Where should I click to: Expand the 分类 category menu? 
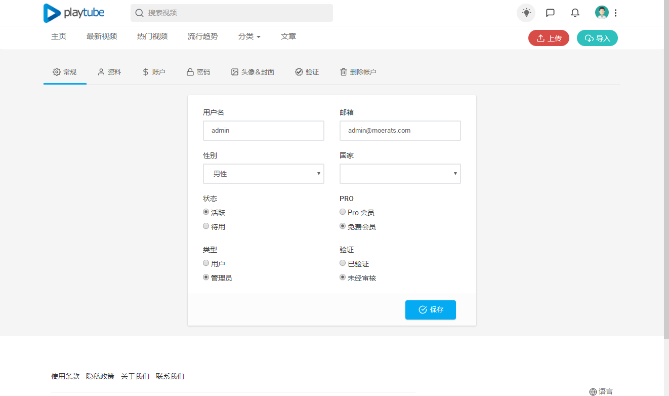point(249,36)
